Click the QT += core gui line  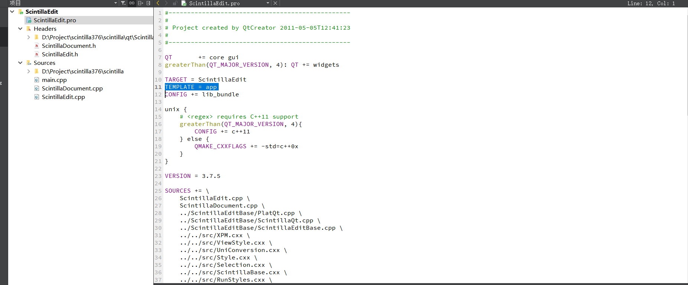(202, 57)
